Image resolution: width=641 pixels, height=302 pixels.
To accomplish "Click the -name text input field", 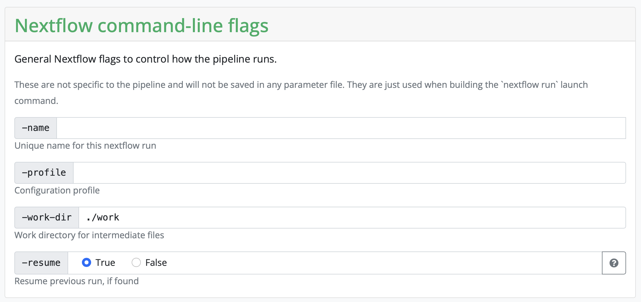I will [x=341, y=128].
